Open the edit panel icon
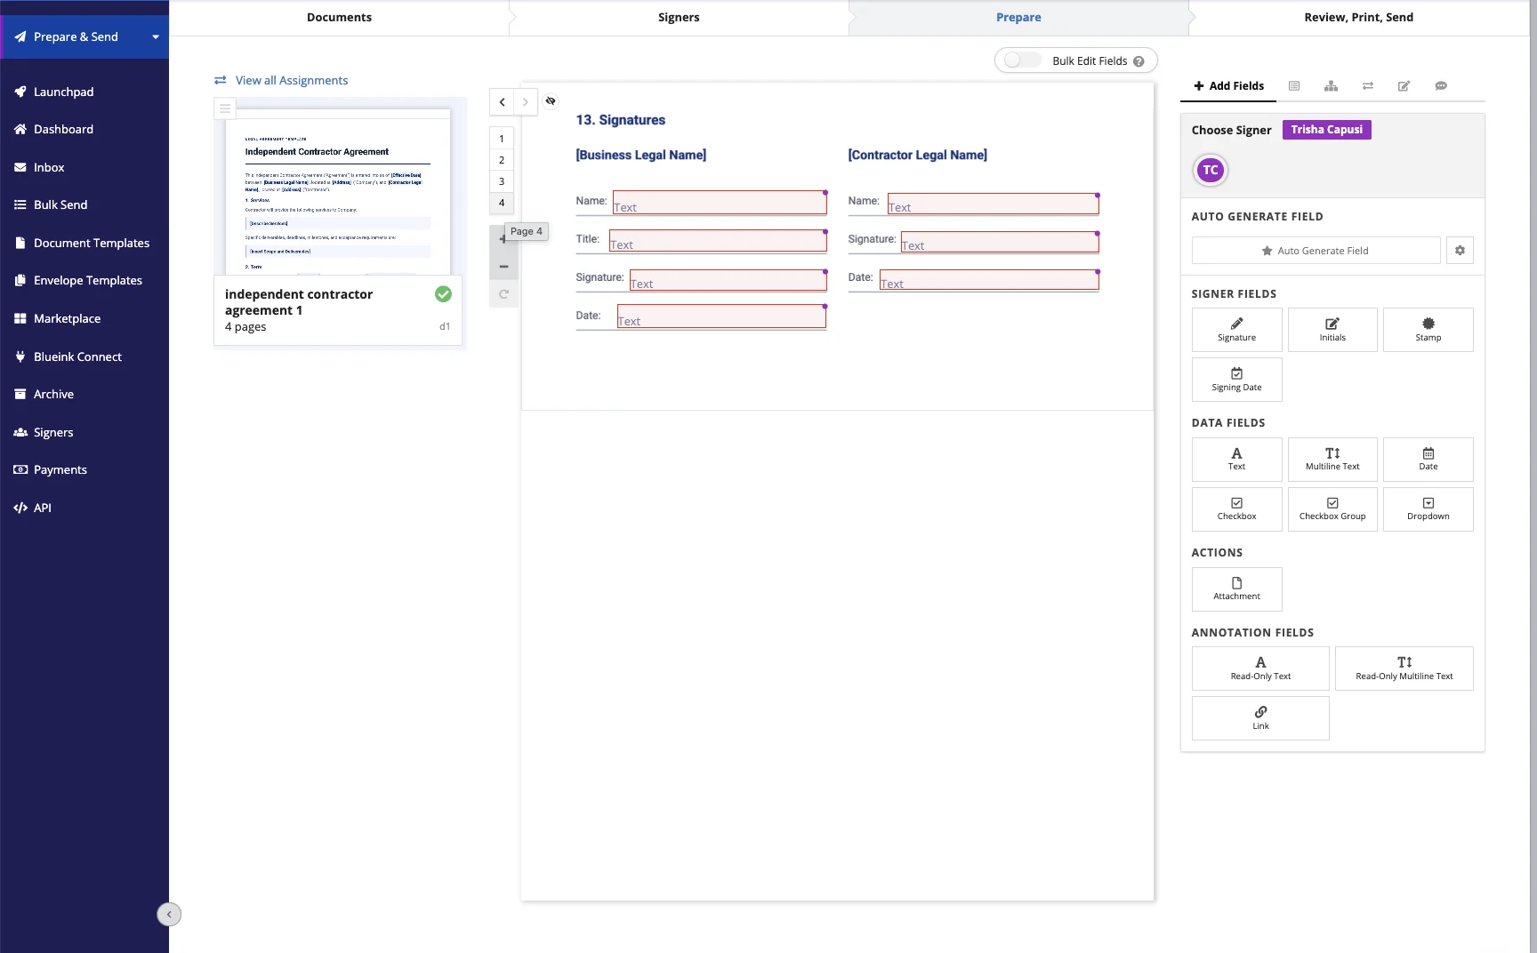This screenshot has width=1537, height=953. [1404, 85]
